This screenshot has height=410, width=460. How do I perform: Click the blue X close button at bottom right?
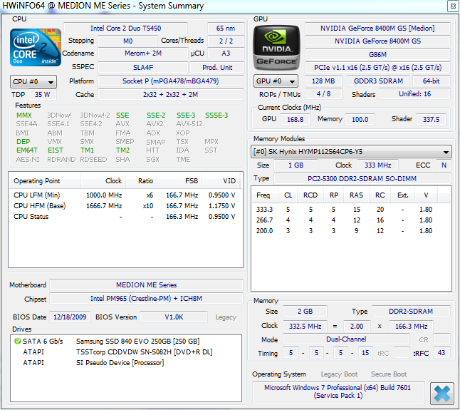pyautogui.click(x=442, y=394)
